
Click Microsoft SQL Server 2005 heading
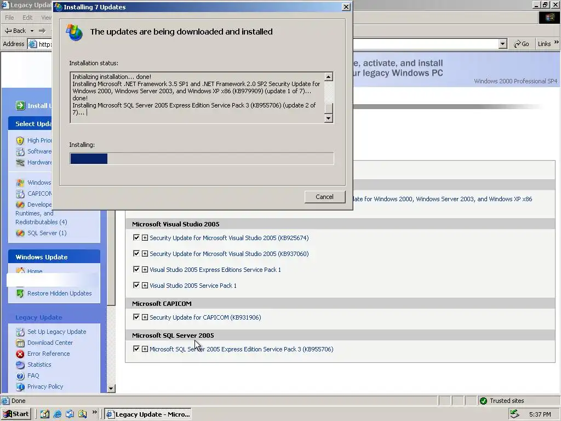(173, 335)
